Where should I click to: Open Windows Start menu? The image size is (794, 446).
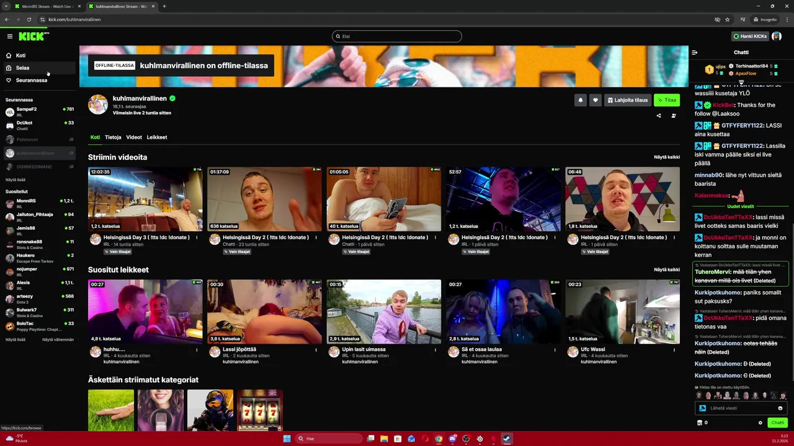[x=287, y=439]
